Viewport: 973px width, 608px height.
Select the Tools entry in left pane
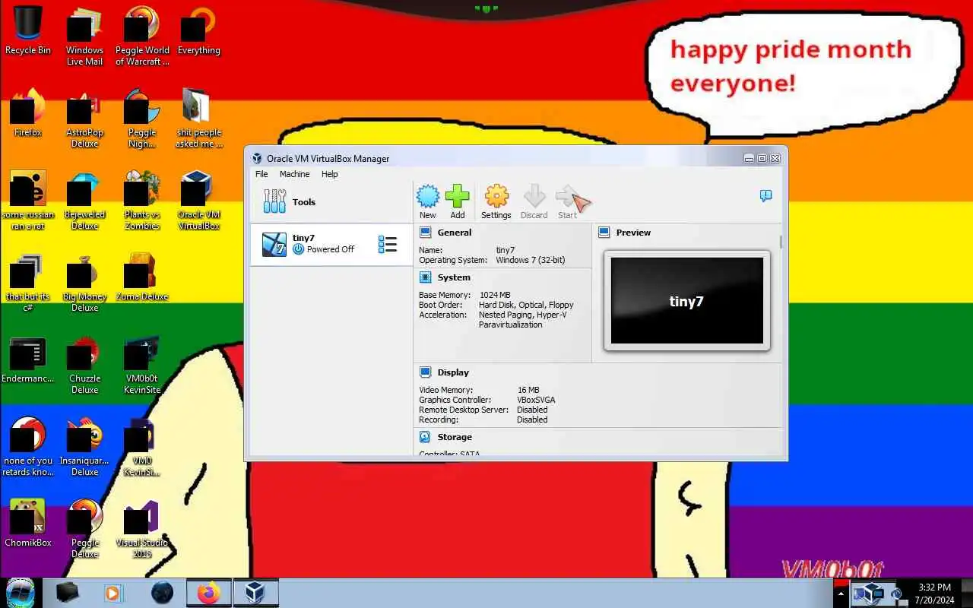[331, 202]
